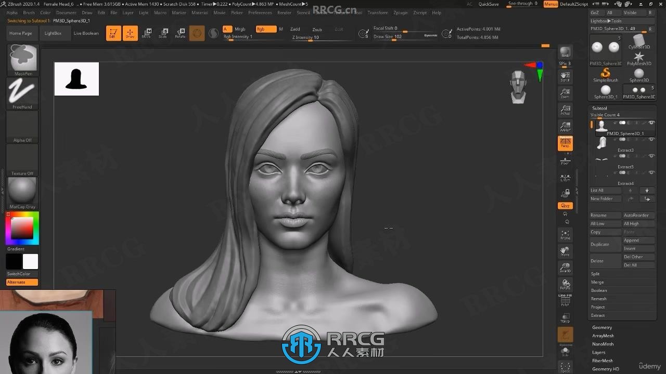Click the Solo mode icon
The height and width of the screenshot is (374, 666).
pos(565,352)
